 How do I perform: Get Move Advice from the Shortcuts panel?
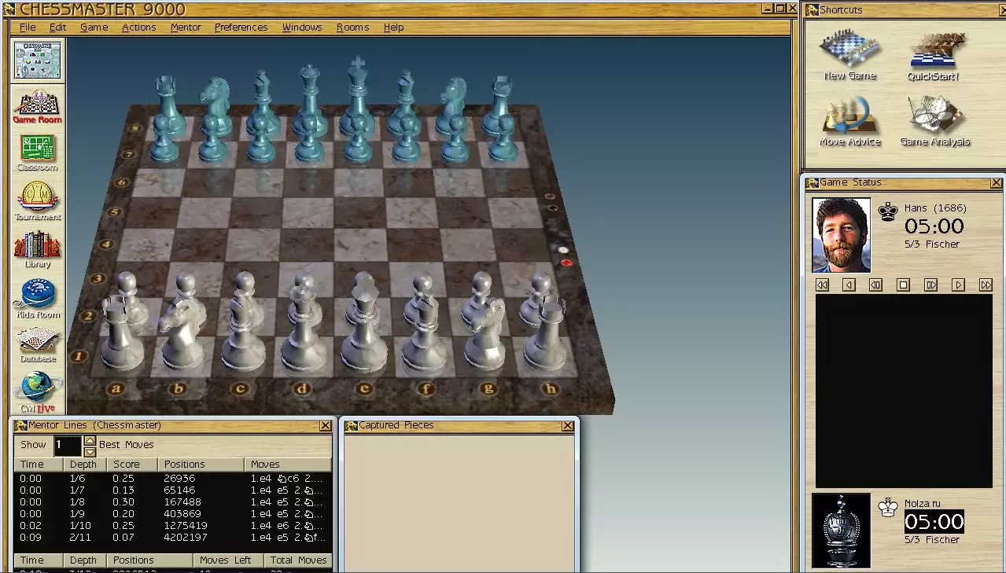pyautogui.click(x=849, y=121)
